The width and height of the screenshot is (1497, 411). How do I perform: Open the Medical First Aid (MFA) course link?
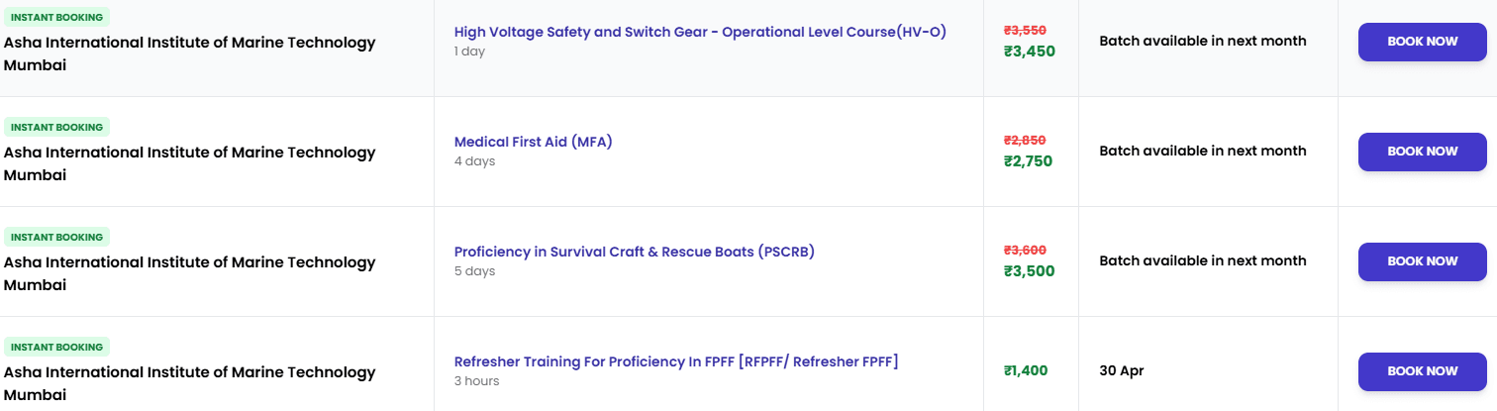click(x=534, y=142)
